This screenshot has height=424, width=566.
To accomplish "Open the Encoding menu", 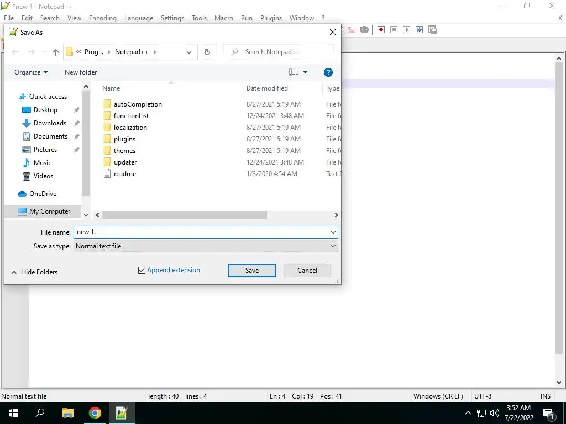I will (102, 18).
